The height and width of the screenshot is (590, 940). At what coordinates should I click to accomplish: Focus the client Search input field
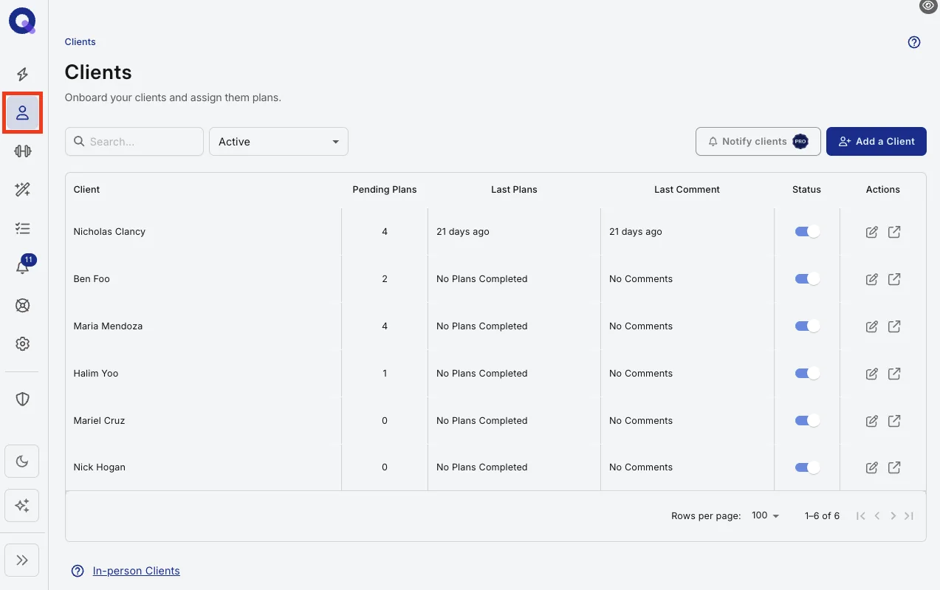134,142
